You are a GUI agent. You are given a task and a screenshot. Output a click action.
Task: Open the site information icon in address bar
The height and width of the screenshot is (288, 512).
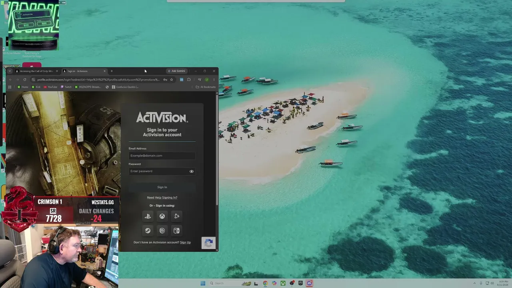pos(33,80)
